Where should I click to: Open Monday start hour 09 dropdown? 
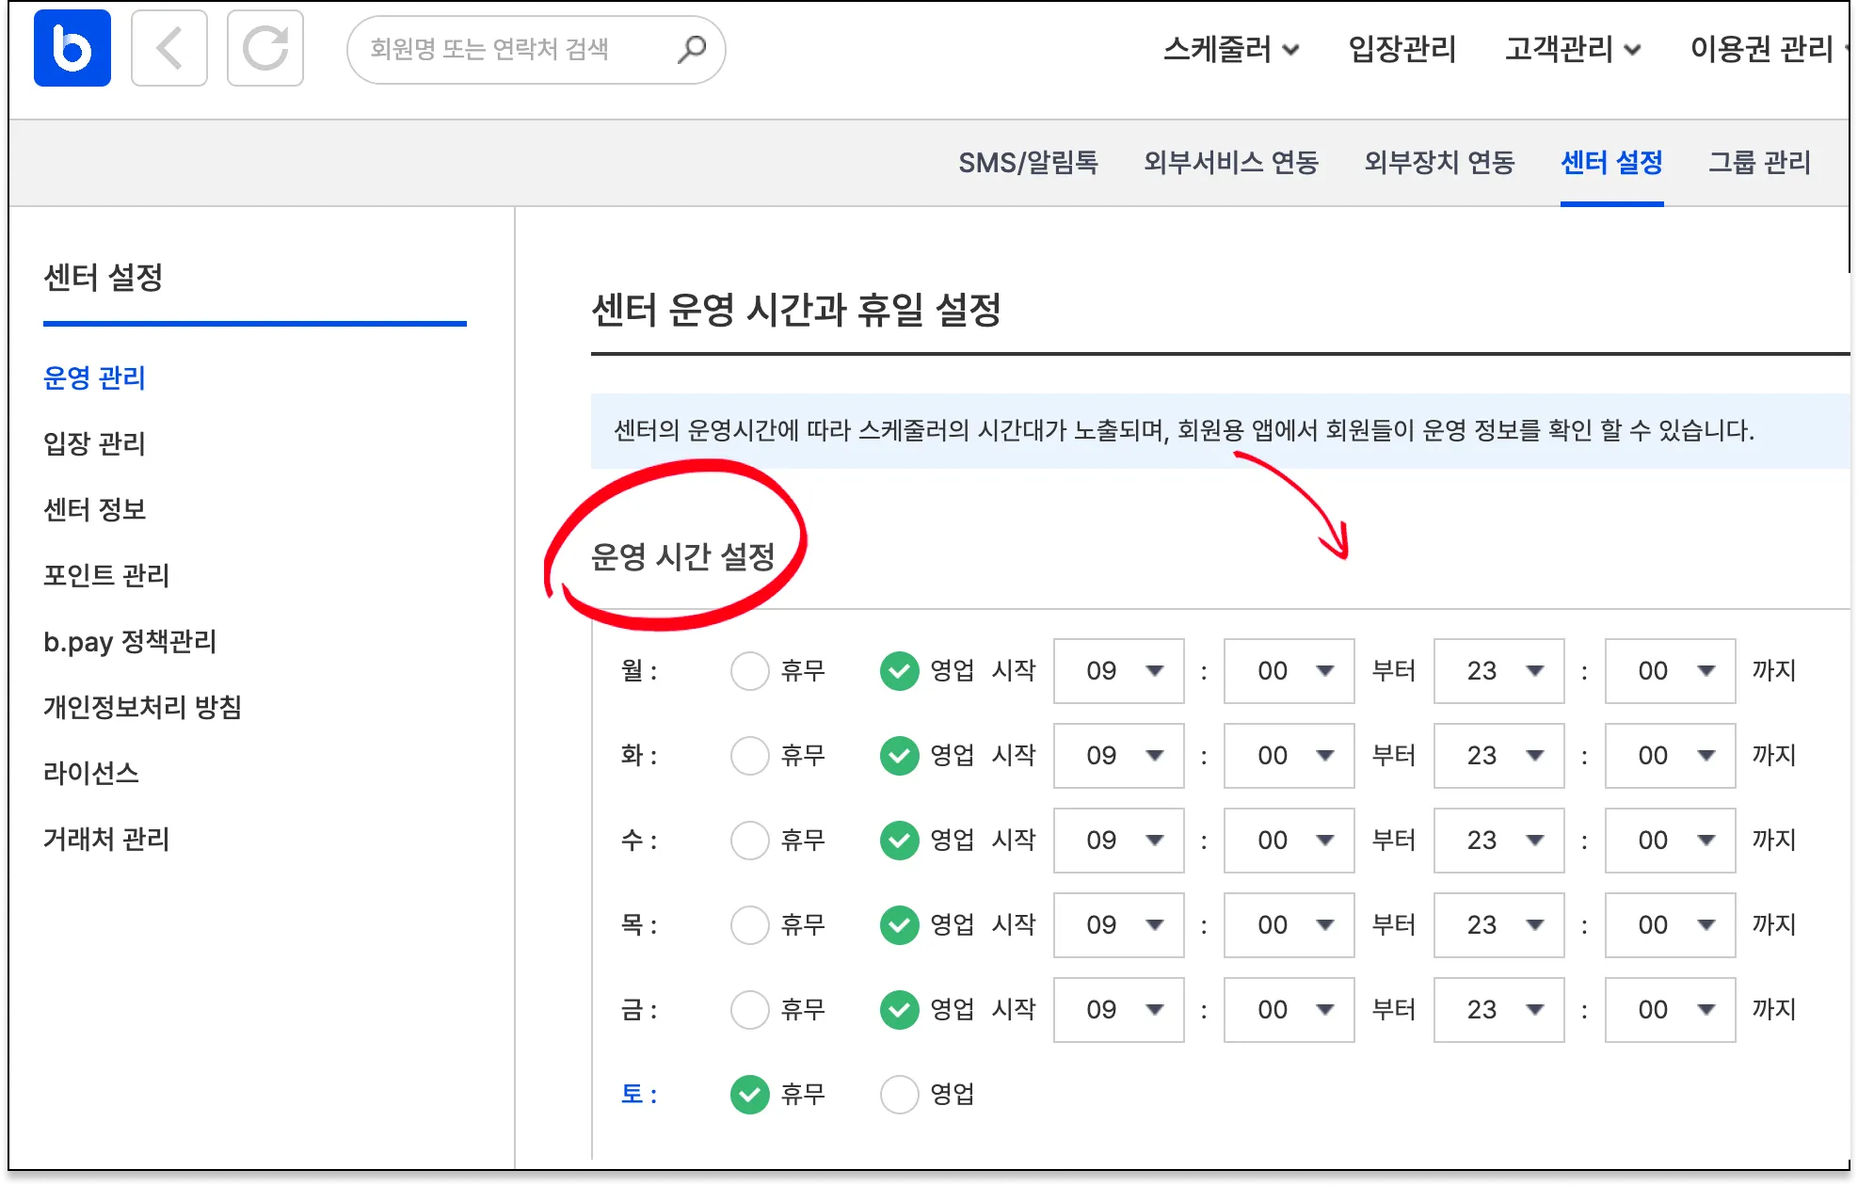click(1118, 671)
